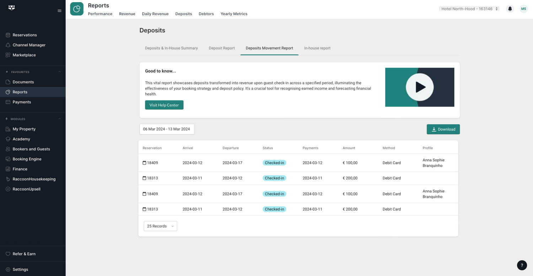Click the Download button

point(443,129)
